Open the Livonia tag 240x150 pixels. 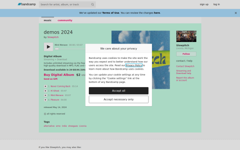coord(83,126)
